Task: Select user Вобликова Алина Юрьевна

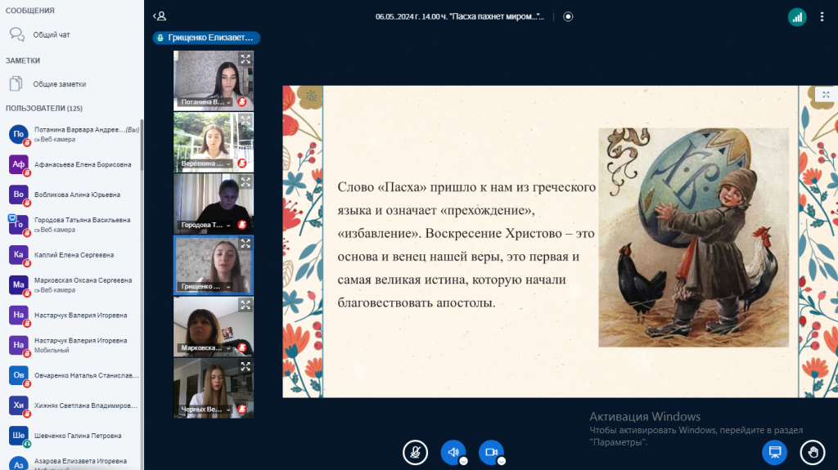Action: pyautogui.click(x=72, y=195)
